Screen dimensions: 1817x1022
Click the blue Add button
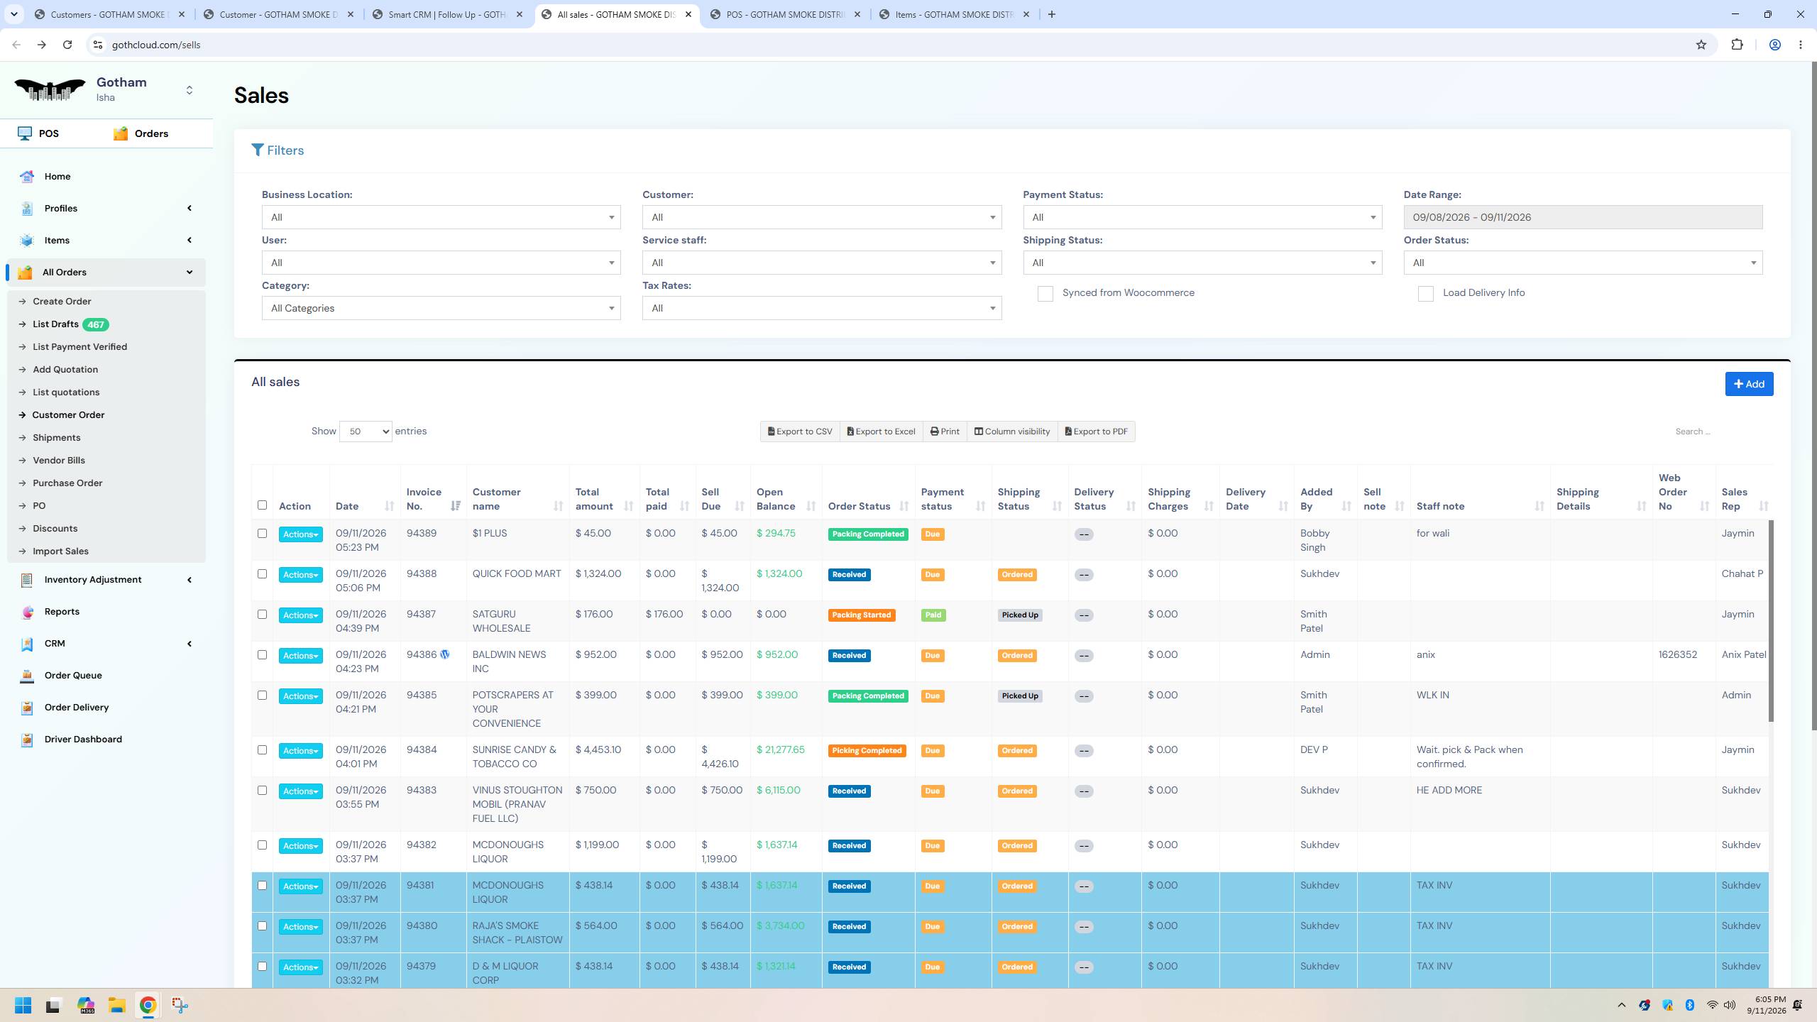(x=1749, y=384)
